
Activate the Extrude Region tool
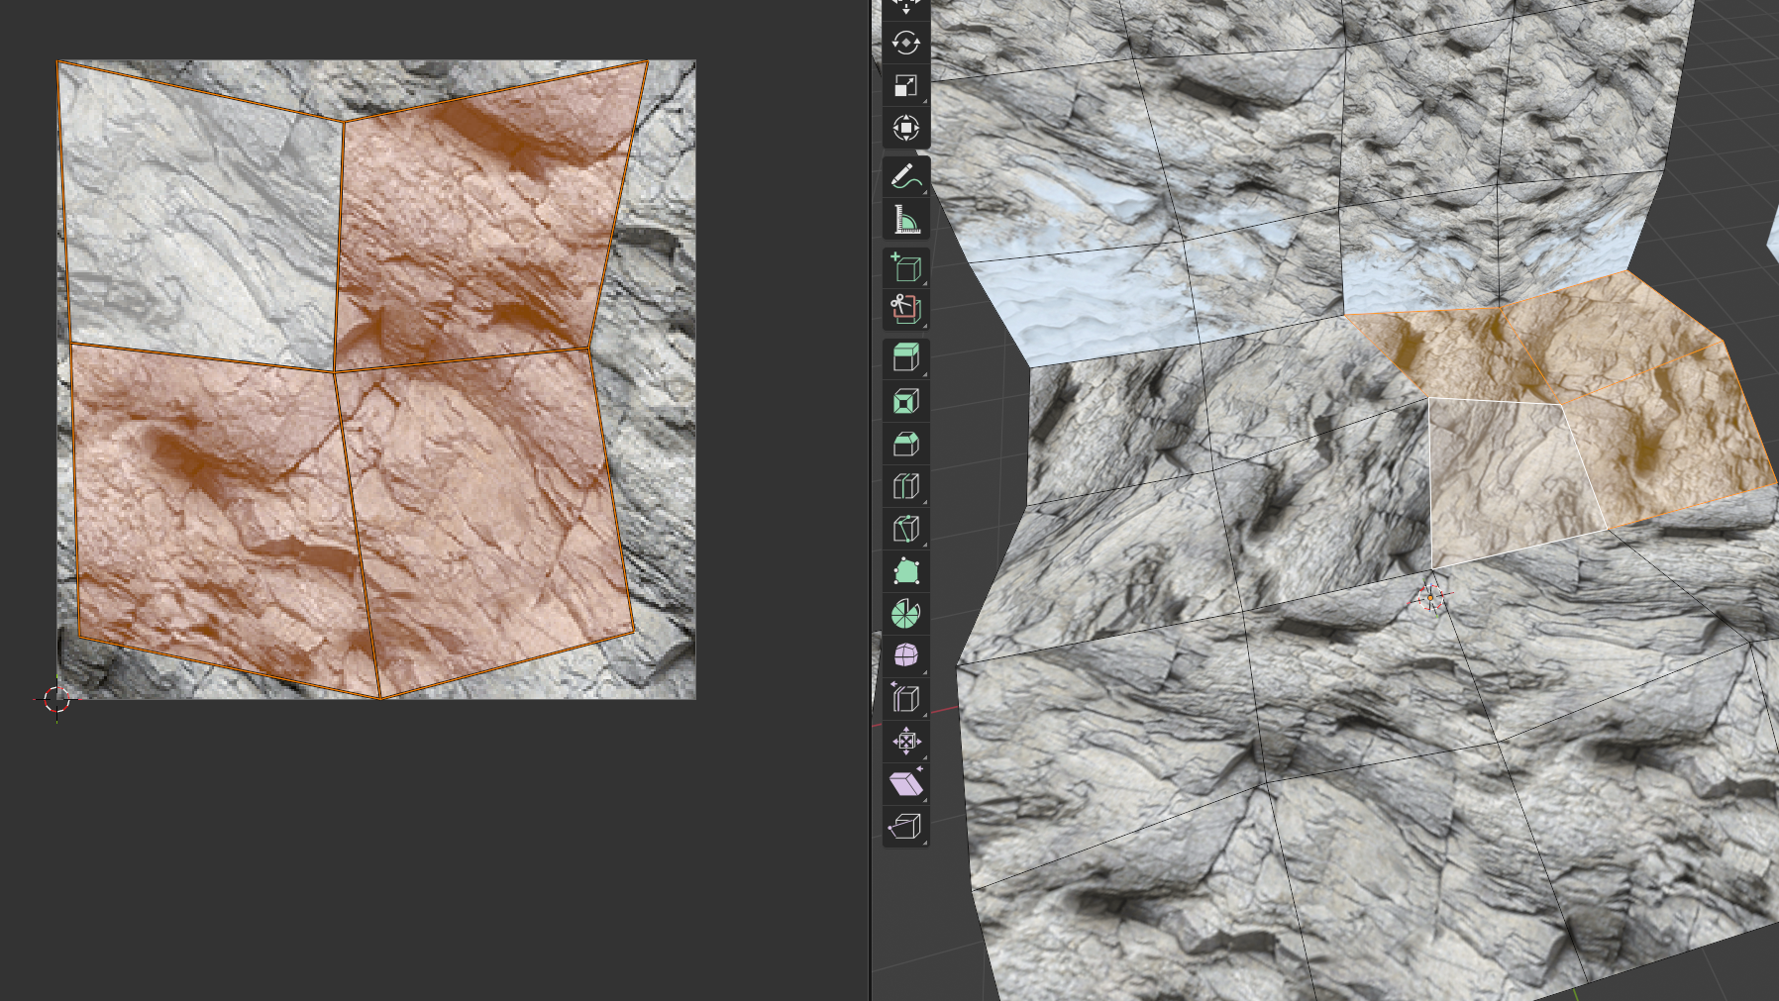(905, 357)
